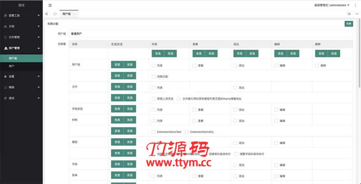This screenshot has width=361, height=184.
Task: Expand the 测试 sidebar menu arrow
Action: pyautogui.click(x=39, y=98)
